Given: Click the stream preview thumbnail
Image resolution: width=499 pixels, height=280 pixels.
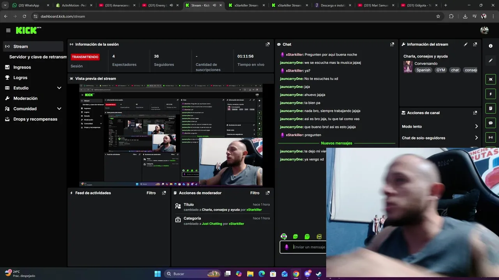Looking at the screenshot, I should tap(171, 135).
